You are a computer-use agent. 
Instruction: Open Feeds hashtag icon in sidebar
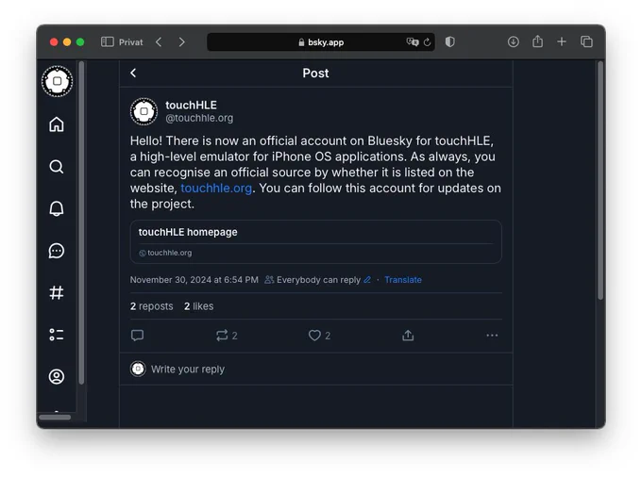coord(57,292)
